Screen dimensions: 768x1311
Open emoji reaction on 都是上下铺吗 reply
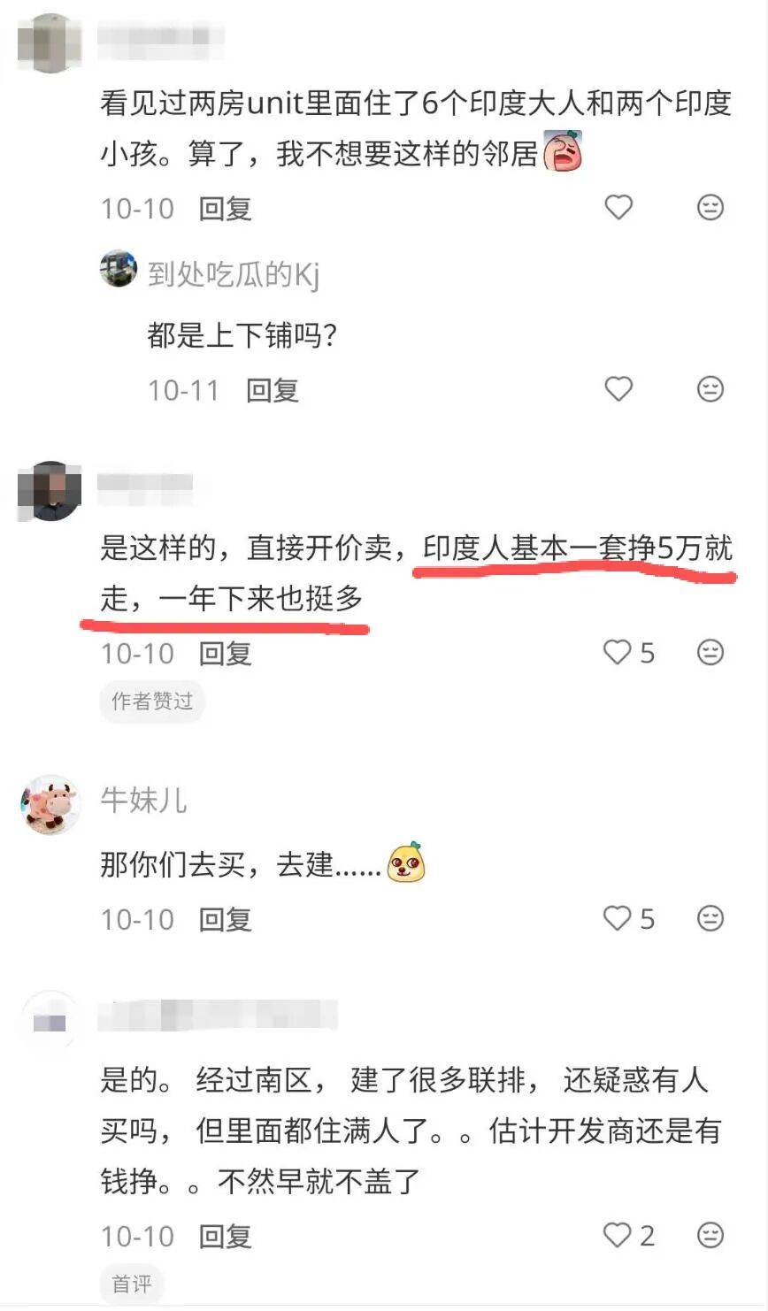[x=710, y=388]
